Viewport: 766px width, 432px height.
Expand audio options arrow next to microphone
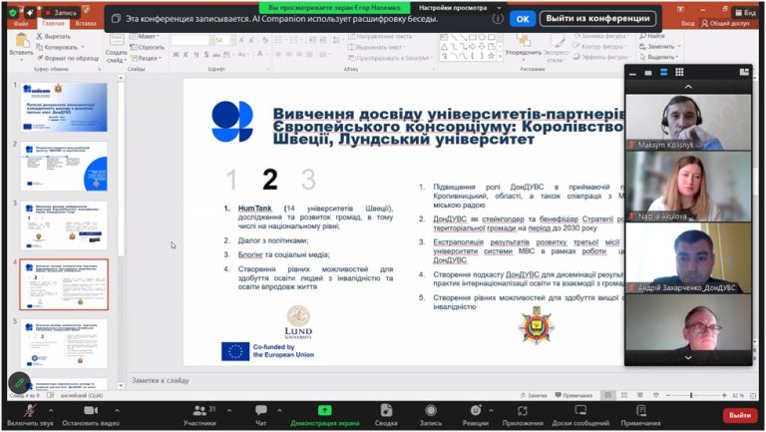click(51, 410)
